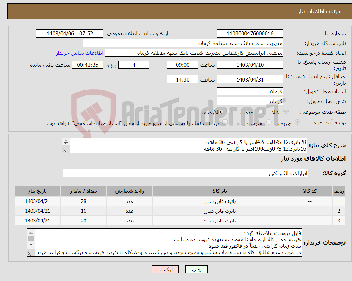Click up arrow of description scrollbar
Viewport: 352px width, 281px height.
[x=66, y=140]
